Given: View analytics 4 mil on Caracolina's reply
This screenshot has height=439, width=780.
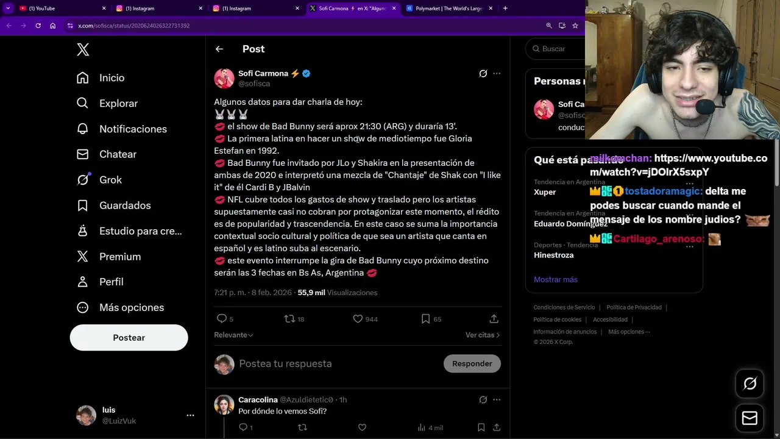Looking at the screenshot, I should (430, 427).
